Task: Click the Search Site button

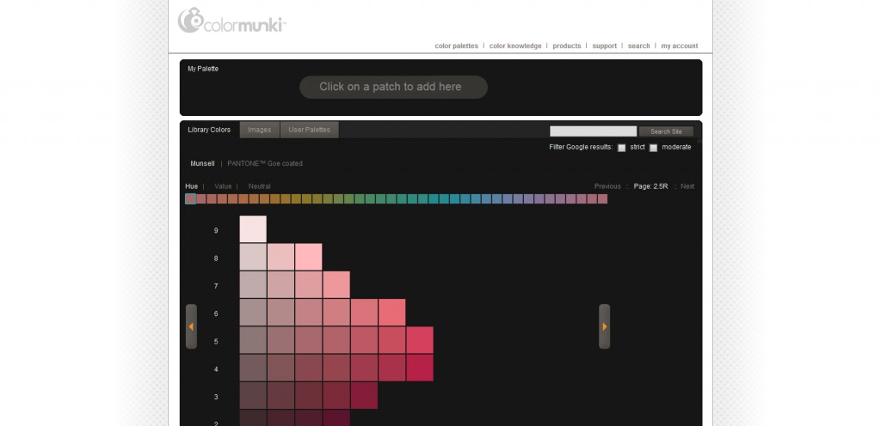Action: click(x=666, y=131)
